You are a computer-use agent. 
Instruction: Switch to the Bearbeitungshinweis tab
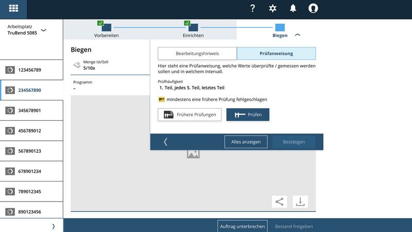tap(197, 53)
